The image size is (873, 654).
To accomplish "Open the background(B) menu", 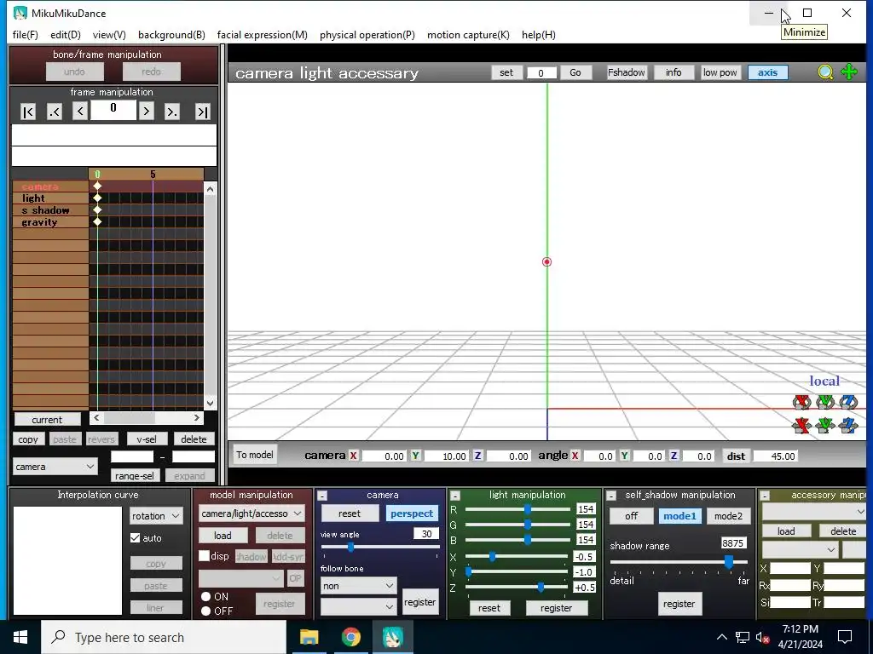I will click(x=171, y=34).
